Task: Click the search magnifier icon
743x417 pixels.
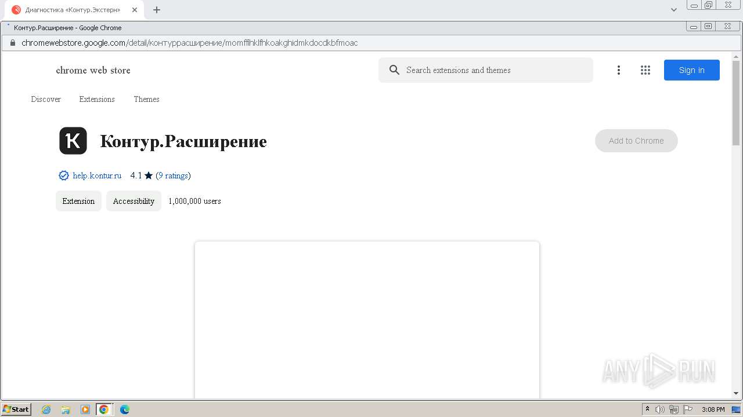Action: click(x=395, y=70)
